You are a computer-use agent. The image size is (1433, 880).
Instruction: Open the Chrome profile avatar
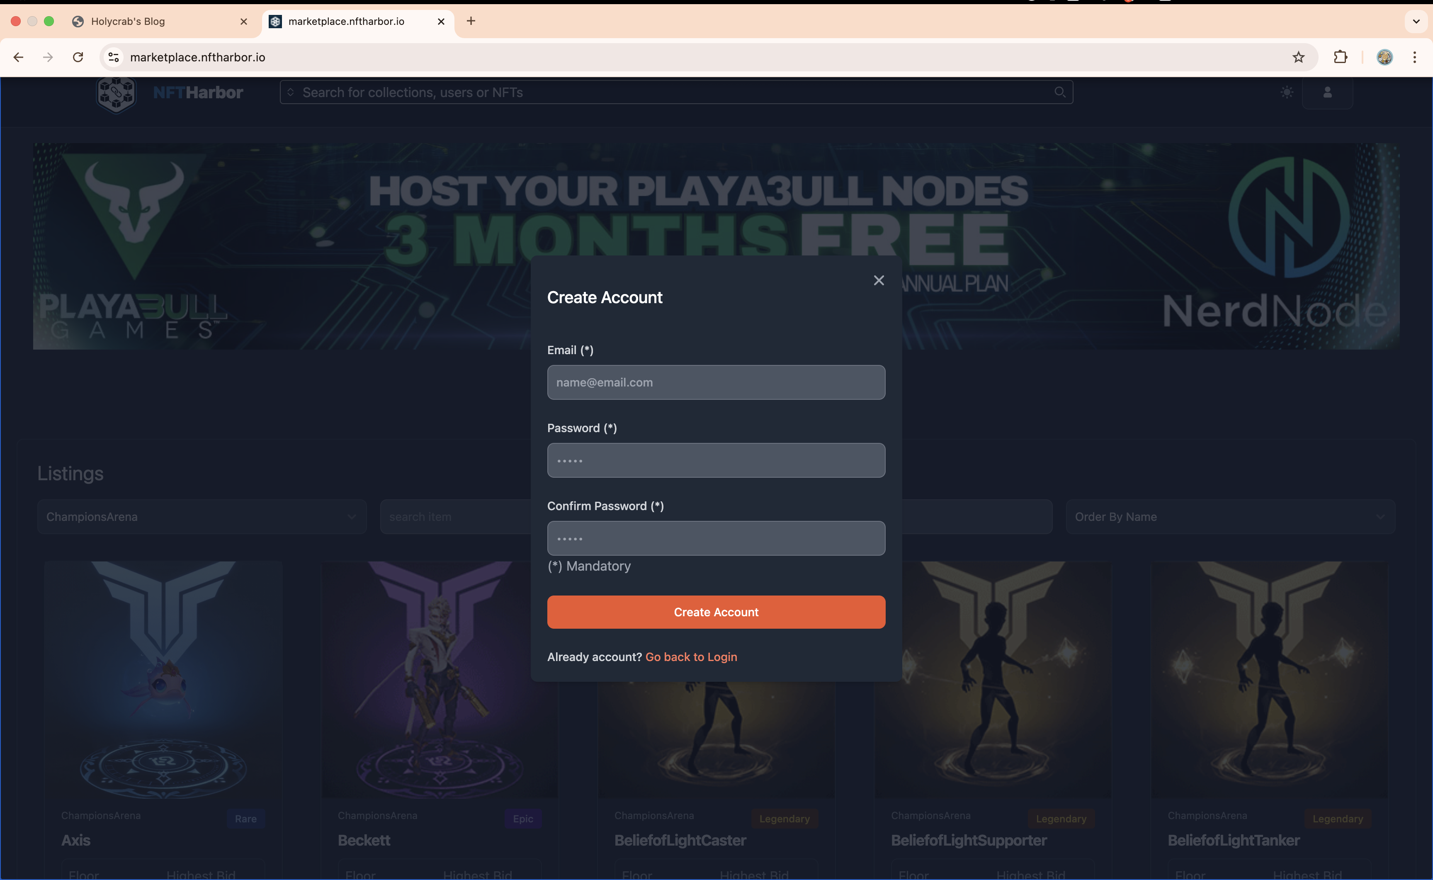click(x=1385, y=57)
